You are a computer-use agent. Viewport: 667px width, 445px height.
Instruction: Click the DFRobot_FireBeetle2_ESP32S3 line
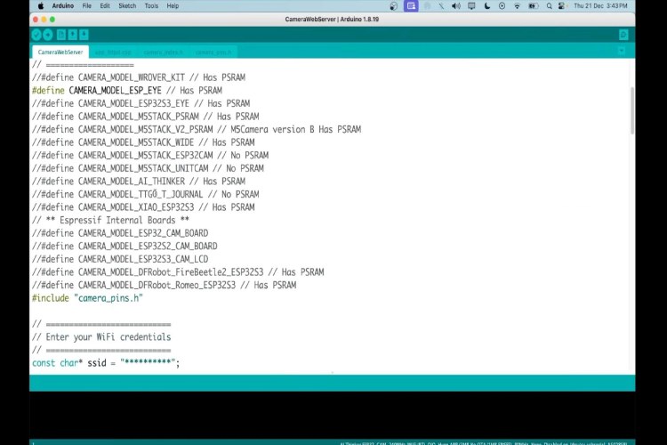coord(178,272)
